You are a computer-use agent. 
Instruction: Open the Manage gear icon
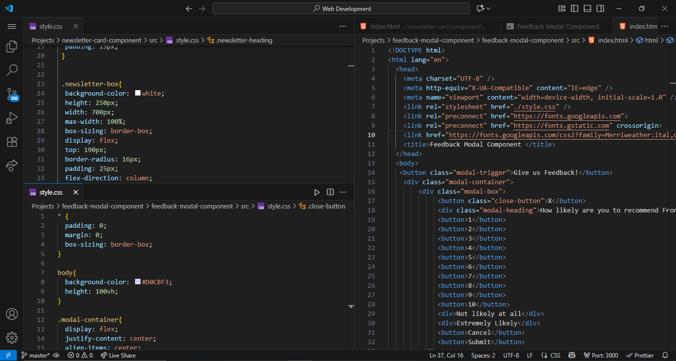pos(12,337)
